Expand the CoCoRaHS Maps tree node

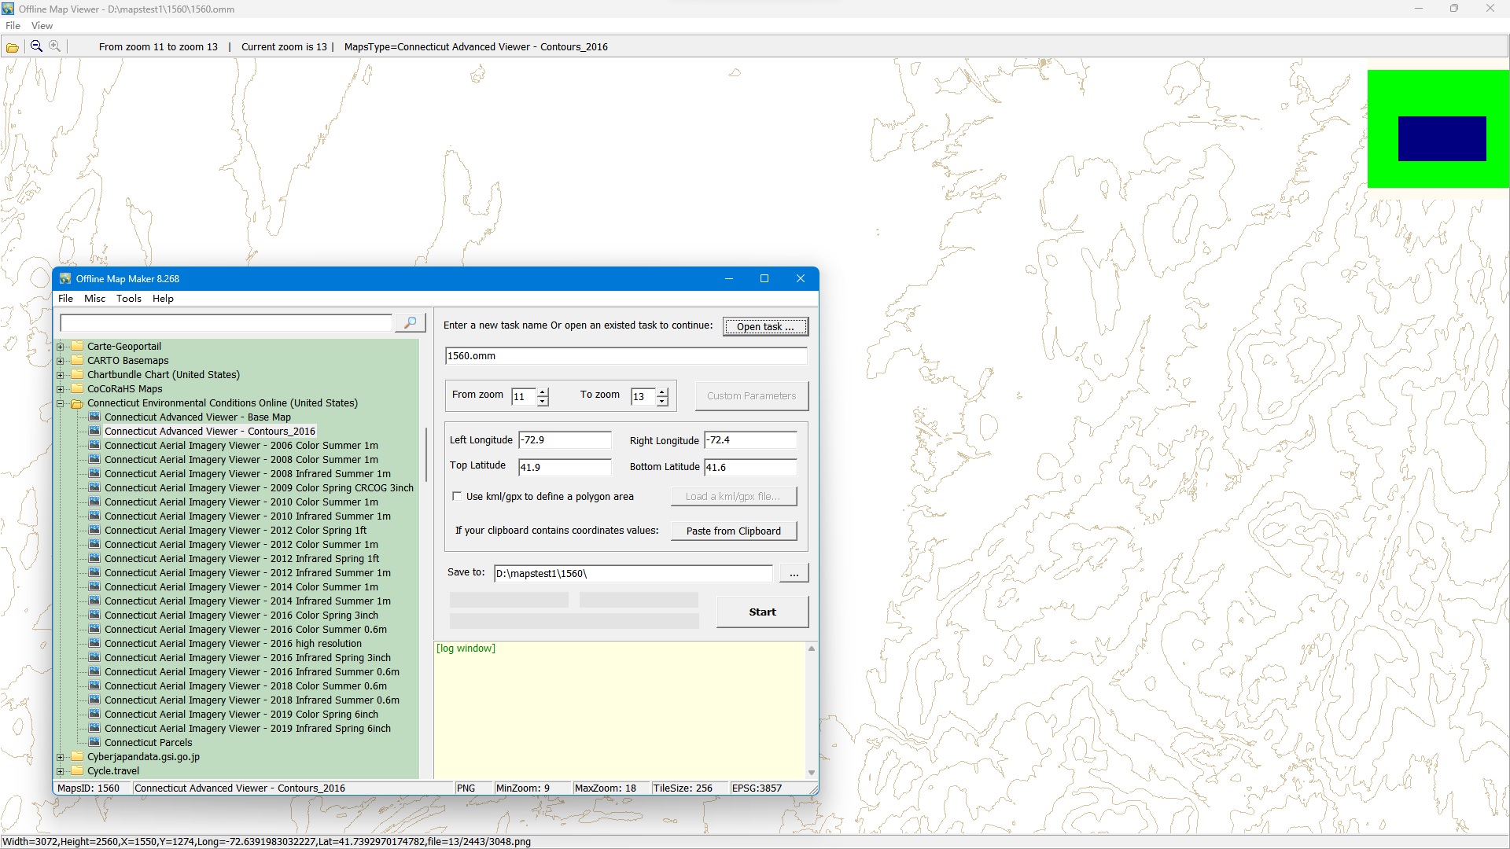click(61, 388)
